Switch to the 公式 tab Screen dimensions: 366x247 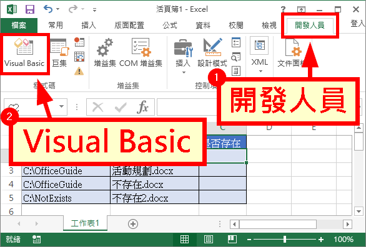tap(170, 25)
